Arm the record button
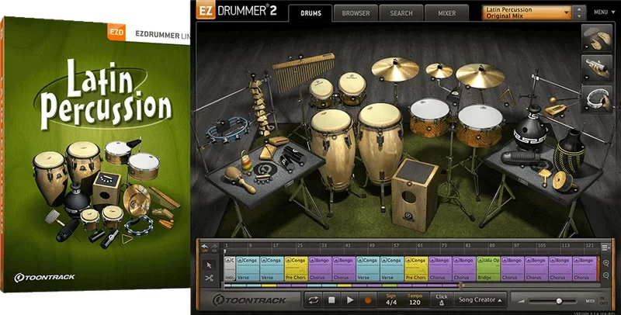Screen dimensions: 621x315 [x=368, y=300]
